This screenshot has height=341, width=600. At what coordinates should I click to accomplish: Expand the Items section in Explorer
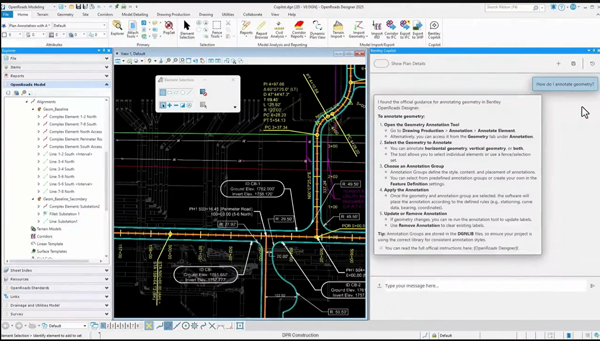tap(56, 67)
